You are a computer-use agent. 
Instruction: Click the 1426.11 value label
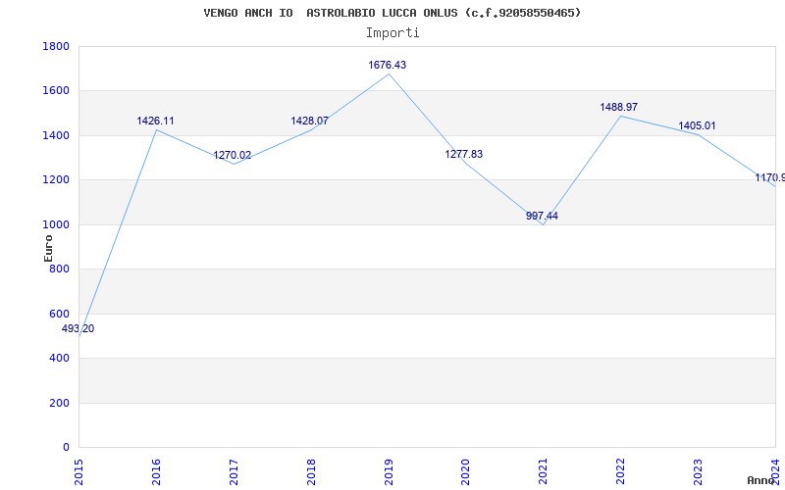[155, 121]
